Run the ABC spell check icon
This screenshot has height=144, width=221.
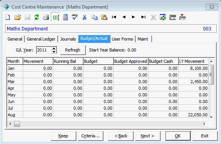click(x=75, y=17)
